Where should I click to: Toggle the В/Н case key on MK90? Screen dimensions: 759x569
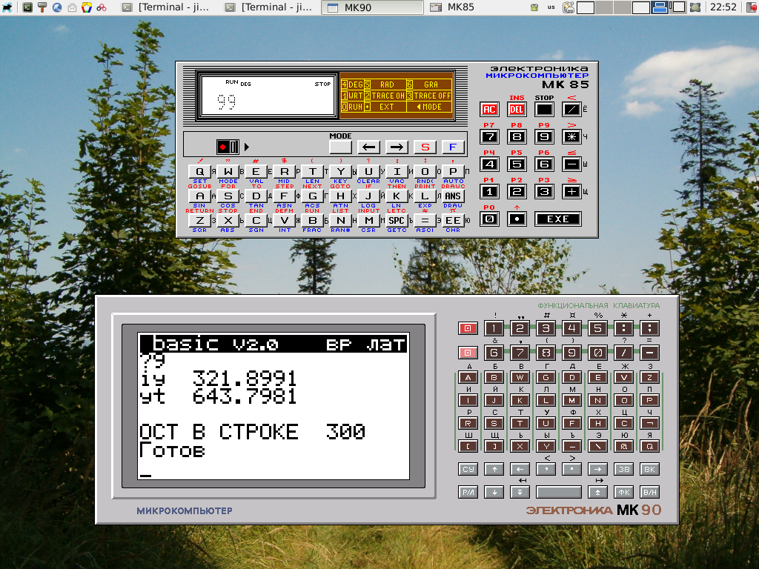pyautogui.click(x=649, y=493)
